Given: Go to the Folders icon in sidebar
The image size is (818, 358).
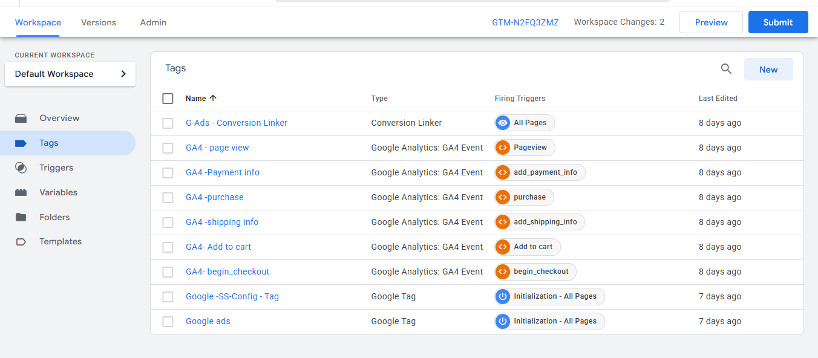Looking at the screenshot, I should coord(21,217).
